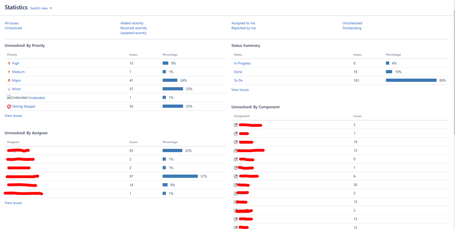This screenshot has height=229, width=455.
Task: Click the Medium priority orange arrow icon
Action: 9,72
